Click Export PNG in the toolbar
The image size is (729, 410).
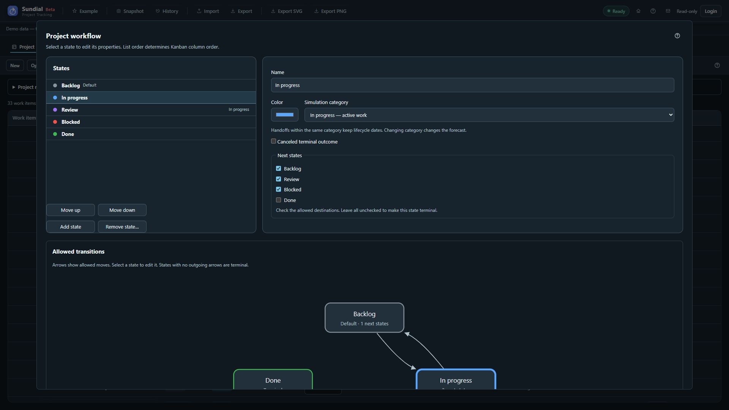[x=330, y=11]
